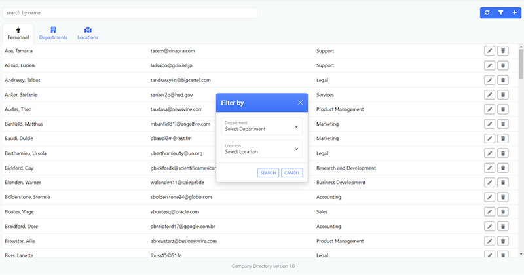Edit Brewster, Allis with pencil icon
524x275 pixels.
(x=489, y=241)
